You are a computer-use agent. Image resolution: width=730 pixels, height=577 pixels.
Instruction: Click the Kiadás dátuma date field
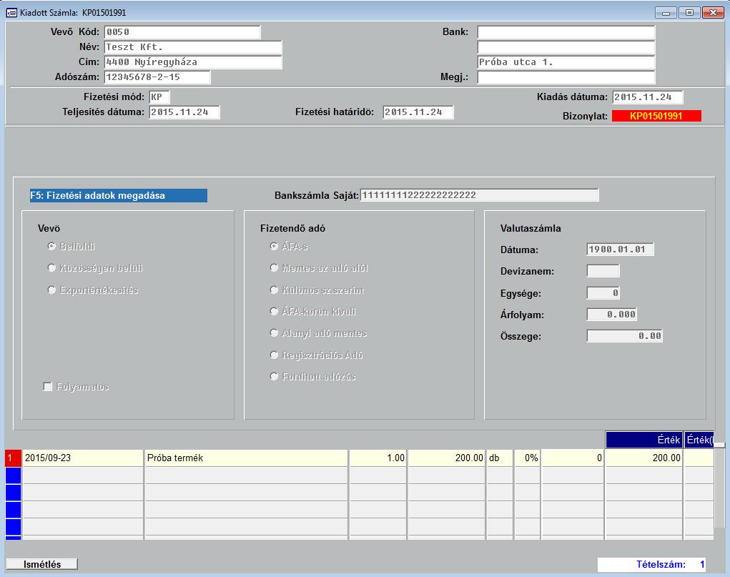point(648,97)
